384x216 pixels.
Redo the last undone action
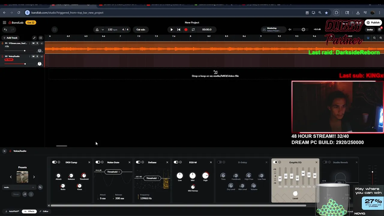click(13, 29)
